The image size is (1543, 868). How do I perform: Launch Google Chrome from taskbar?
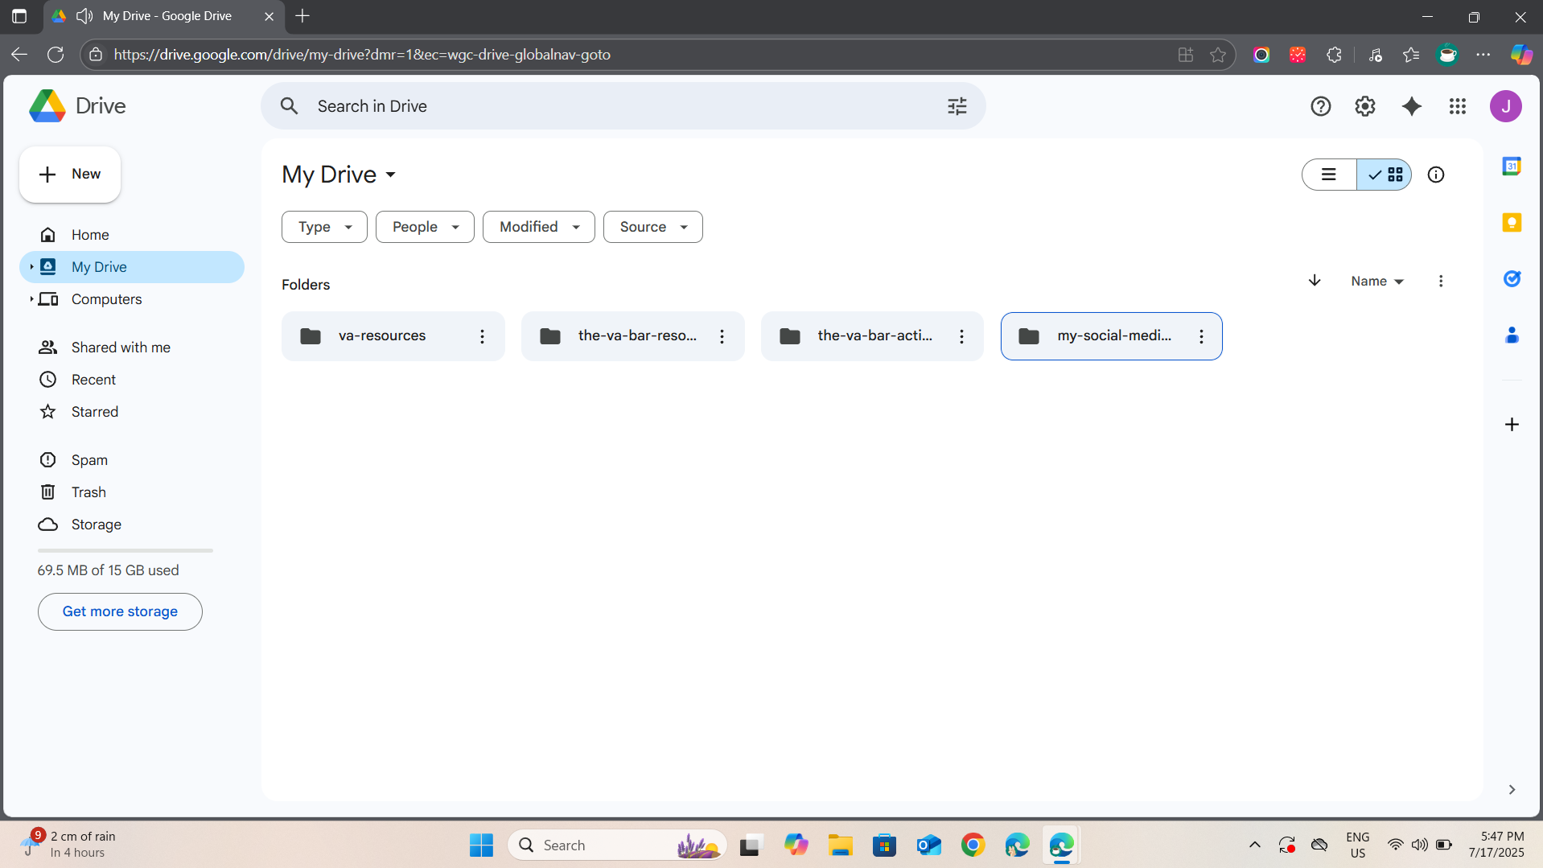[x=973, y=845]
